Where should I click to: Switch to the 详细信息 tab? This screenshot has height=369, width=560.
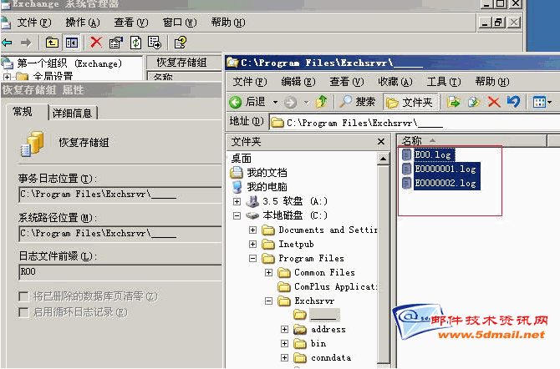pos(74,113)
